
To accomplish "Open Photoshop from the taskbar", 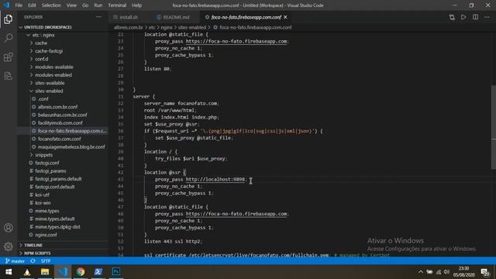I will click(115, 272).
